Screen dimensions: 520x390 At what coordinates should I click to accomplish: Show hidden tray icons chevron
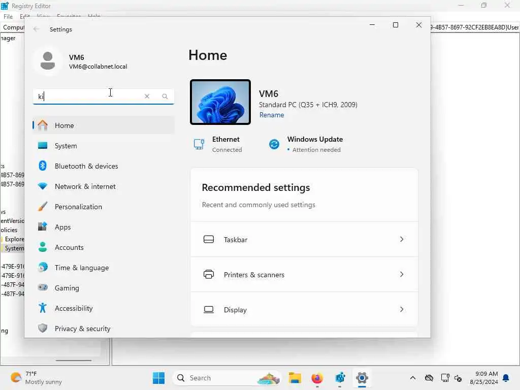(412, 378)
